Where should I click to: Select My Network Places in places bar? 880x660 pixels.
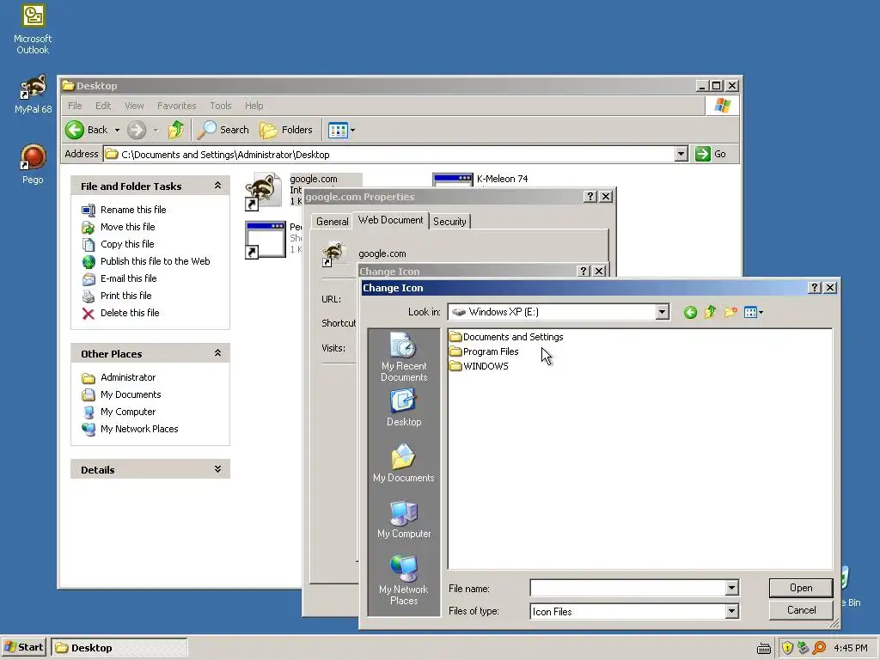click(404, 580)
